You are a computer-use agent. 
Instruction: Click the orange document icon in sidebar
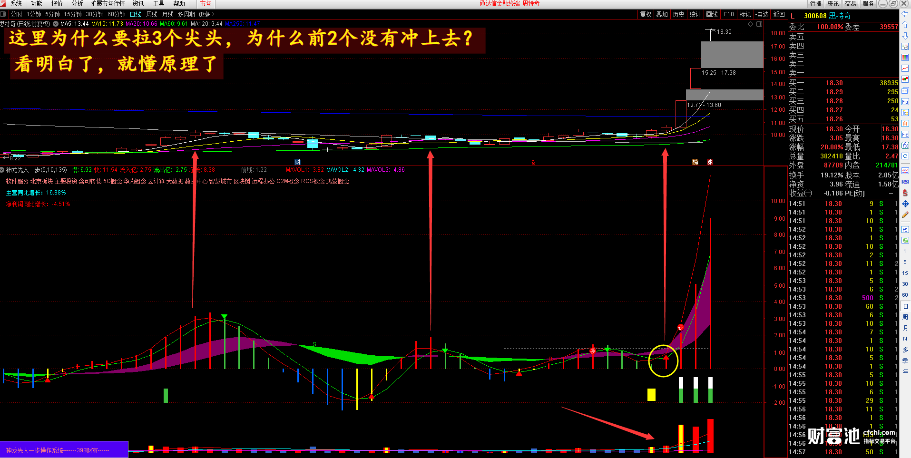905,124
